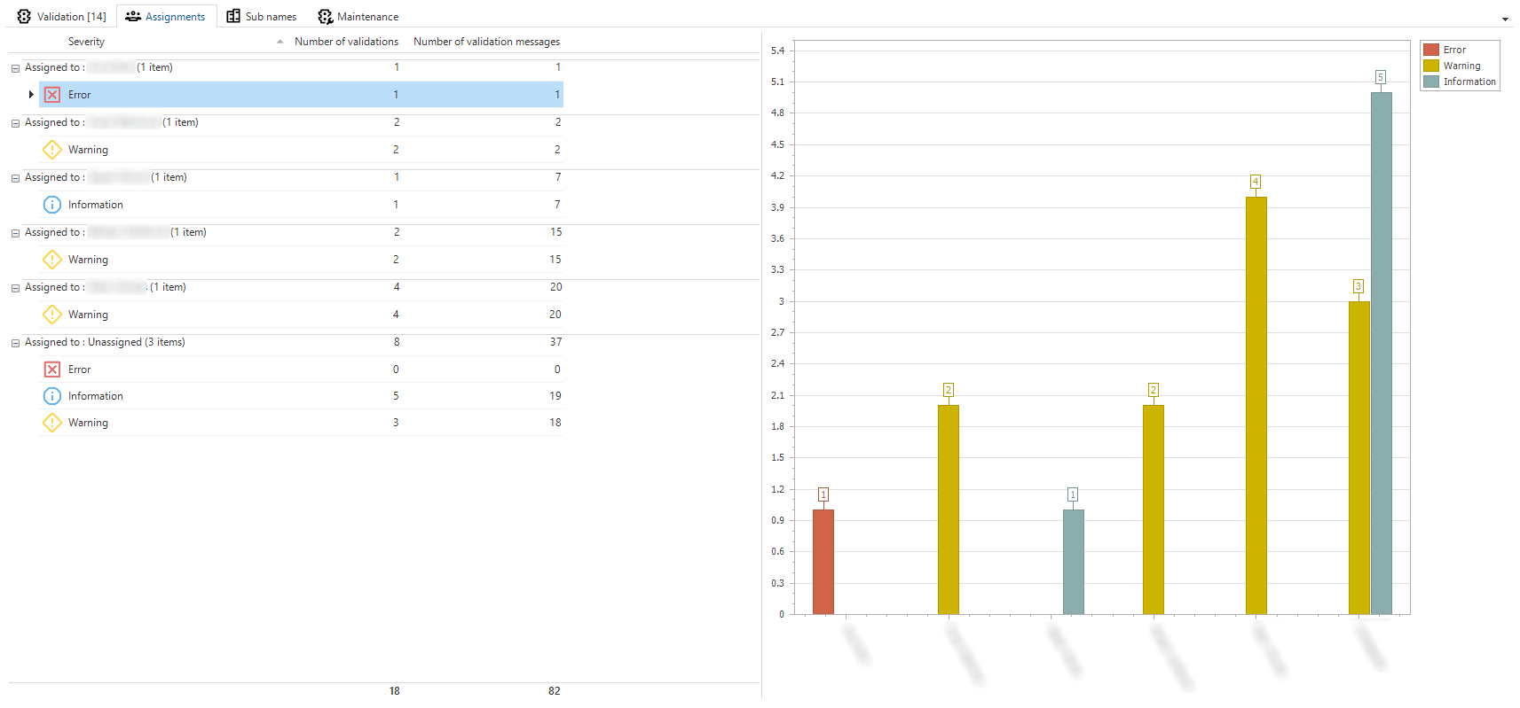Click the red Error chart bar
1520x708 pixels.
tap(823, 562)
